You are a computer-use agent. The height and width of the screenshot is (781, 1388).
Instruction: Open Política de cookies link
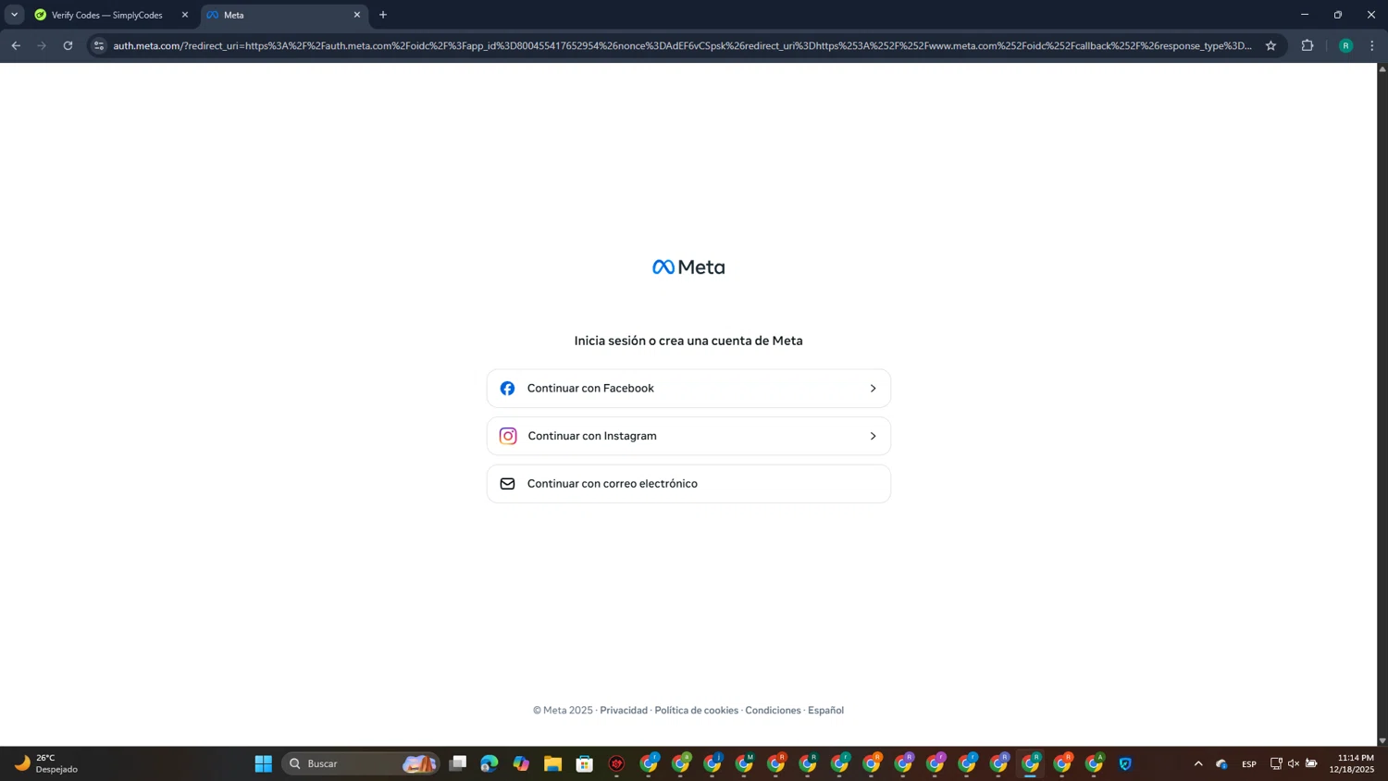pos(696,711)
